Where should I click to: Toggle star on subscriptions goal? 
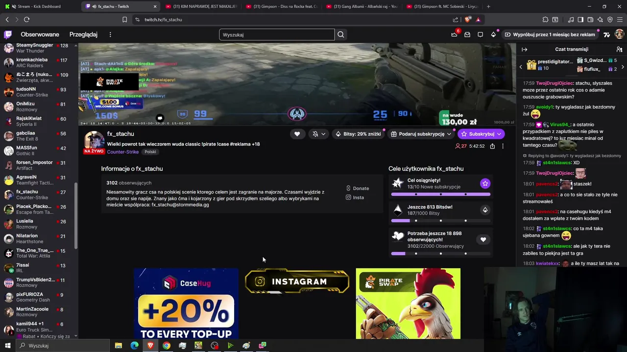pos(485,183)
